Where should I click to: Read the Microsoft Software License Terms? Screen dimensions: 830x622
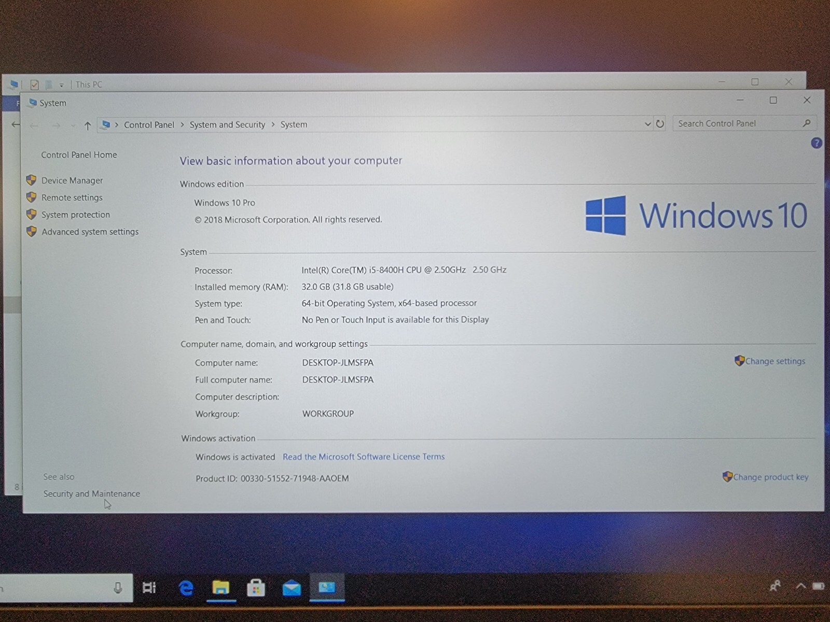click(364, 457)
